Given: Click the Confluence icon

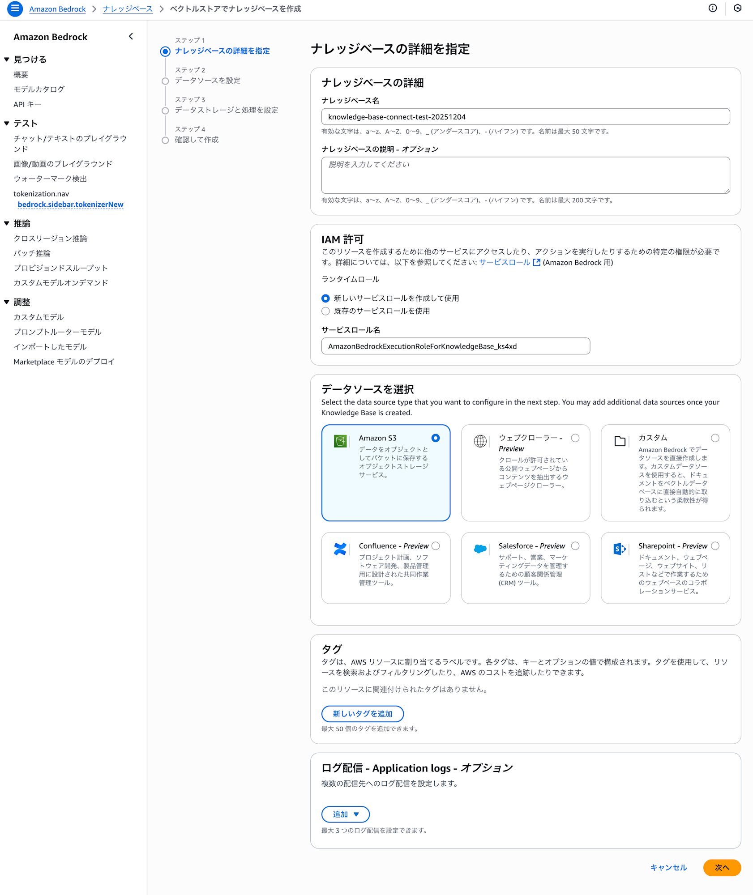Looking at the screenshot, I should point(340,549).
